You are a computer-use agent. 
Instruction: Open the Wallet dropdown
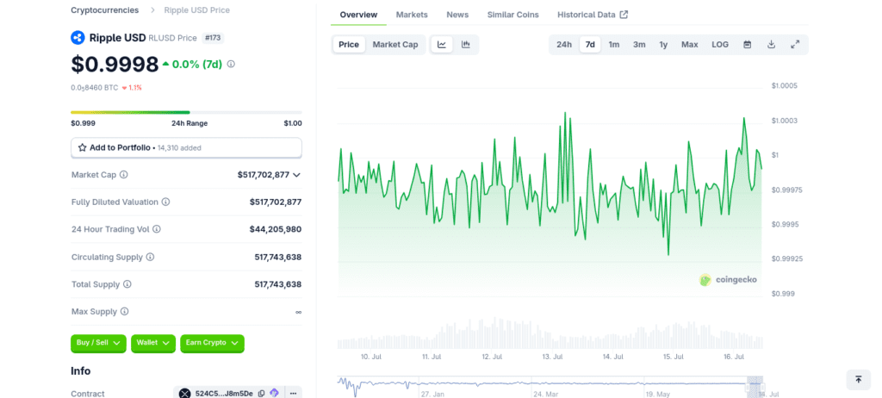pos(153,343)
